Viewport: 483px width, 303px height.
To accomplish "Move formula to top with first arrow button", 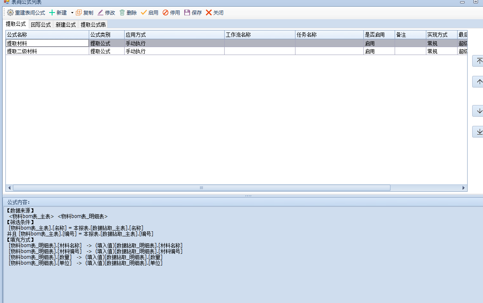I will pyautogui.click(x=479, y=61).
